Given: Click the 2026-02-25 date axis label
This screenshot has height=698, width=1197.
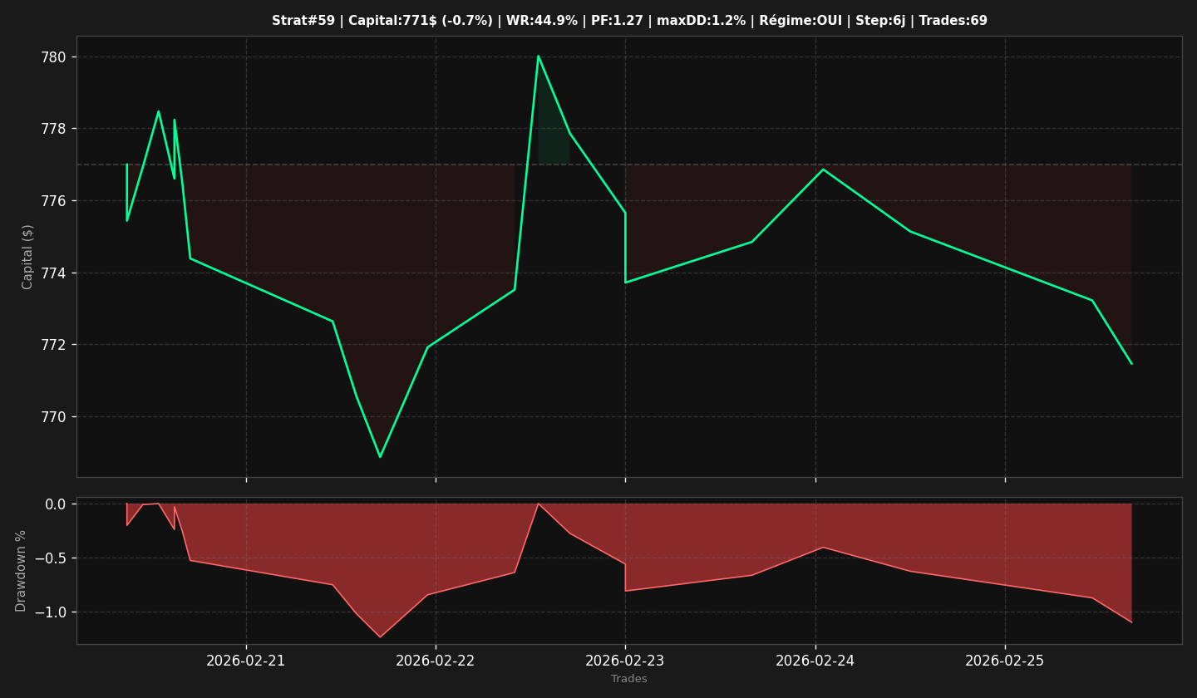Looking at the screenshot, I should coord(1005,661).
